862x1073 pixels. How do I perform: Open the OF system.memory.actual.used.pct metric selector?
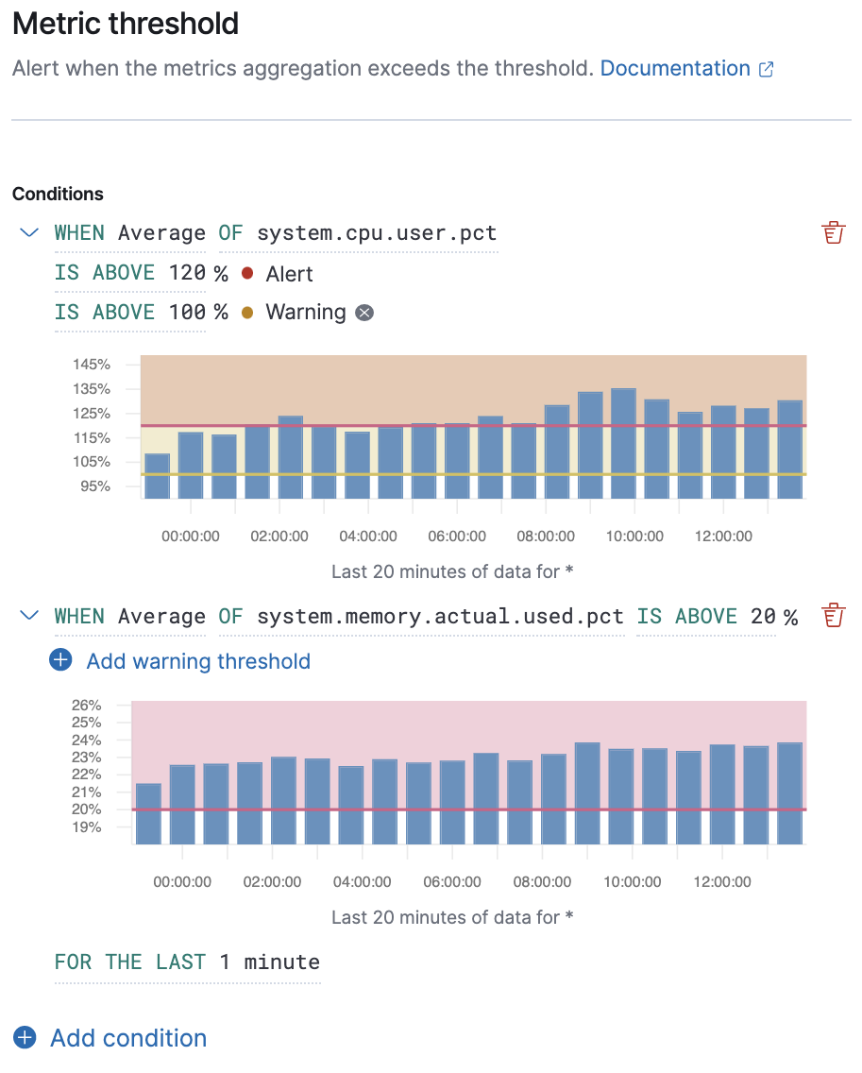(421, 617)
